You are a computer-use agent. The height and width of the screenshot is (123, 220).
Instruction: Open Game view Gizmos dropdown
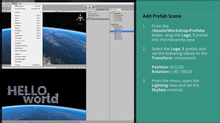pos(82,68)
